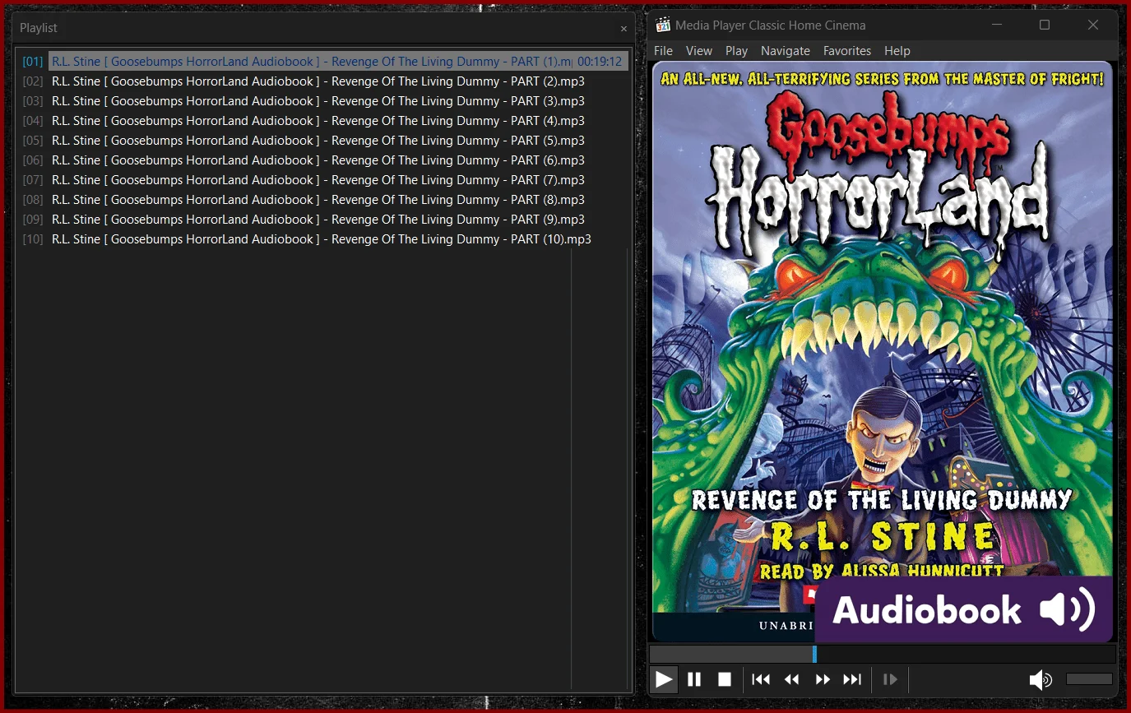
Task: Open the File menu
Action: point(663,51)
